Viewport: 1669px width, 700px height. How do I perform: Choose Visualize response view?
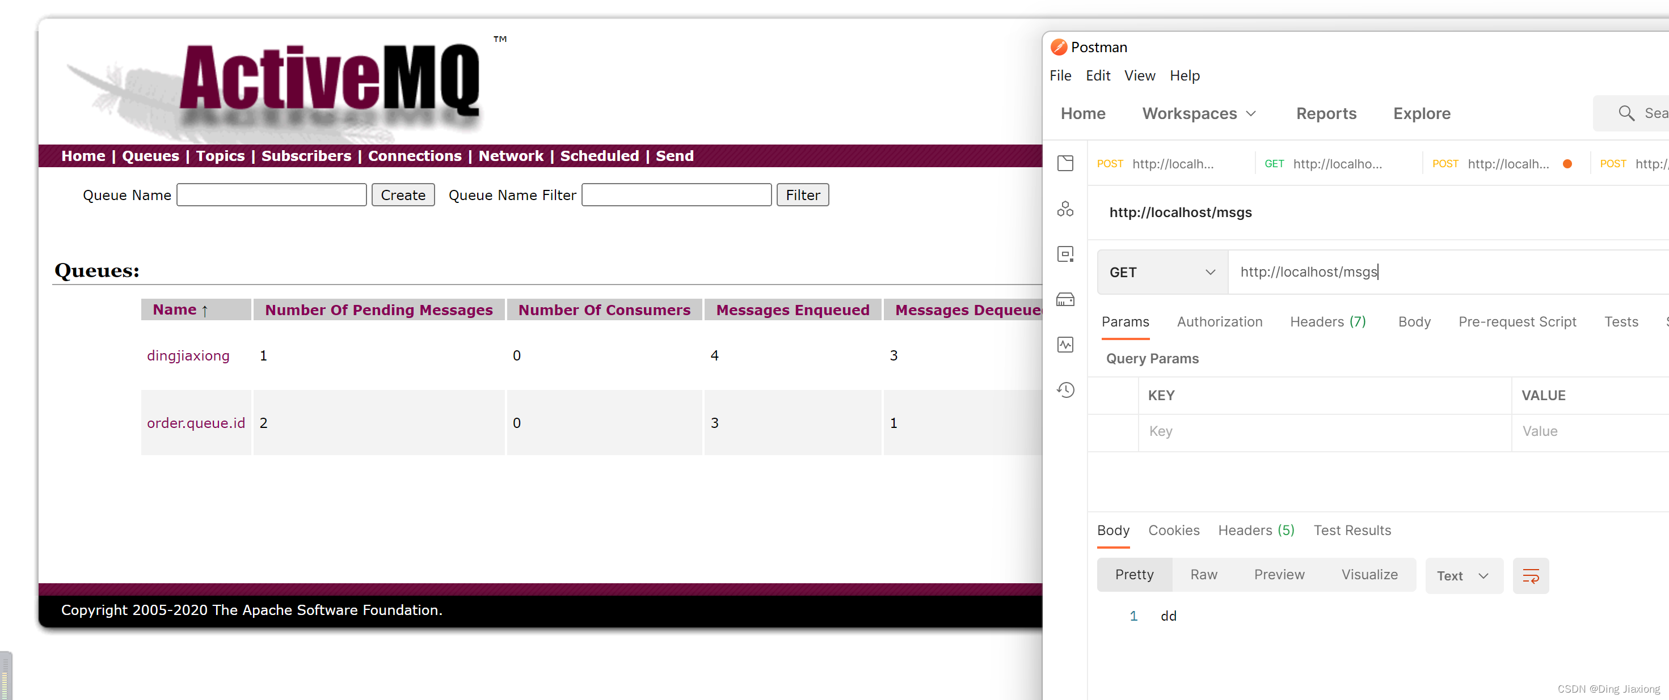[1369, 575]
